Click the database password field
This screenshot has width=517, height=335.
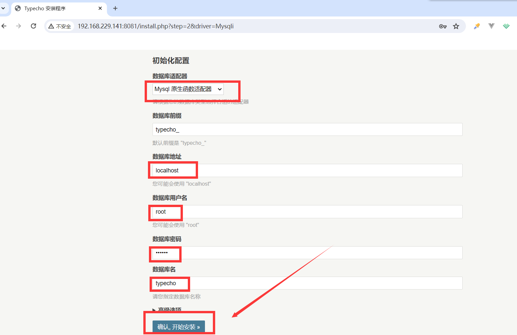click(x=307, y=253)
